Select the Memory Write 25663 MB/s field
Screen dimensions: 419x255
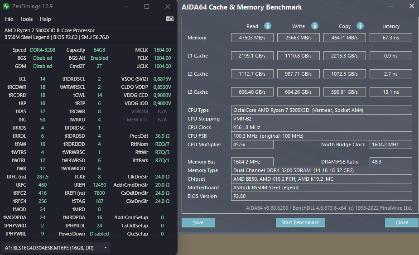coord(299,38)
